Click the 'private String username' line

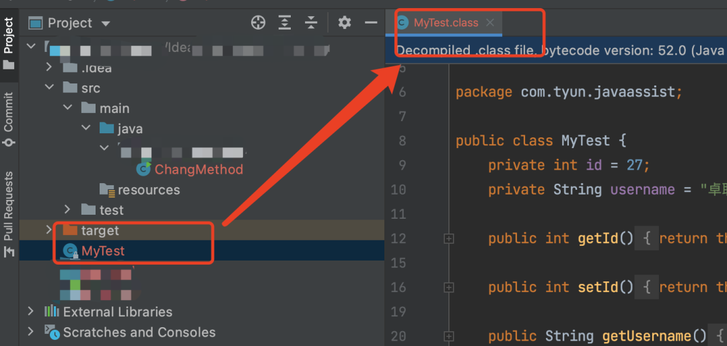click(607, 189)
